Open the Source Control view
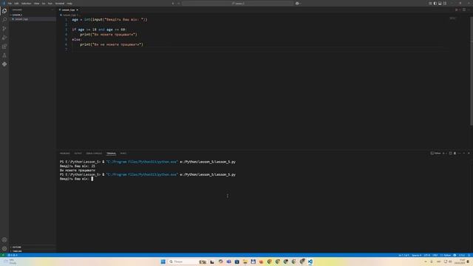The width and height of the screenshot is (473, 266). pyautogui.click(x=4, y=29)
